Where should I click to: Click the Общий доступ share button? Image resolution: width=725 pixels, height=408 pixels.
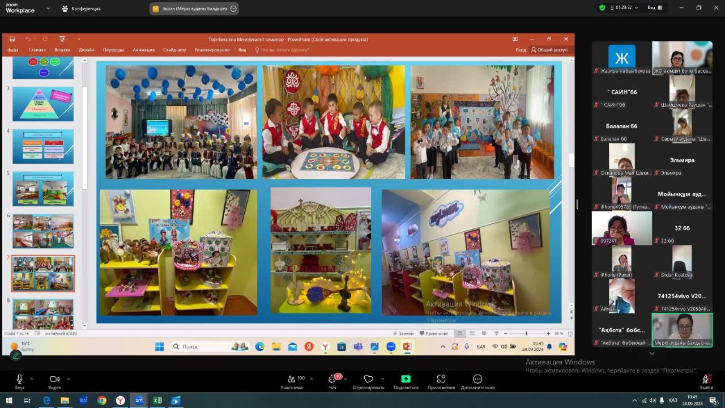click(x=549, y=50)
